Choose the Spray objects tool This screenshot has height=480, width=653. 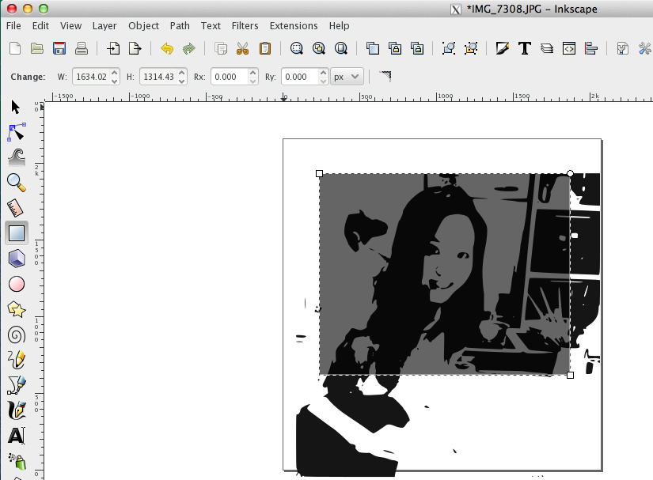pyautogui.click(x=17, y=461)
